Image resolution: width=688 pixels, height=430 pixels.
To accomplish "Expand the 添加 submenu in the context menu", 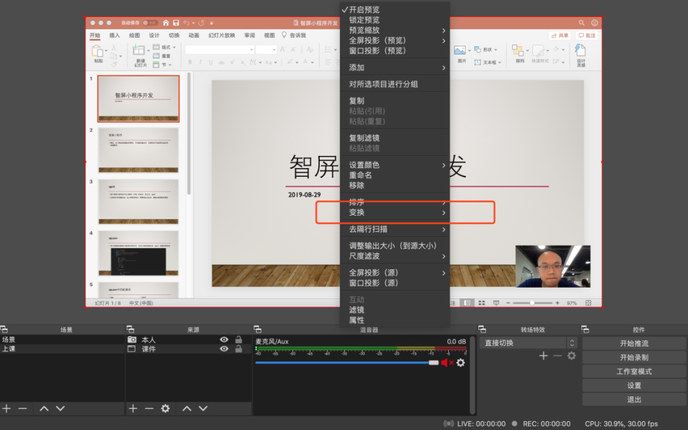I will [395, 68].
